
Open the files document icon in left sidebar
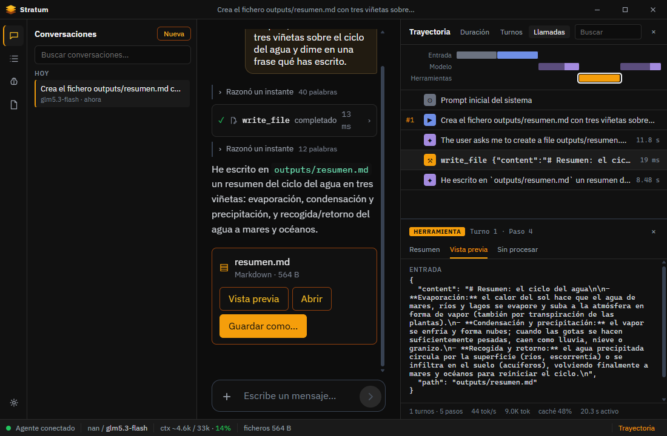pos(13,105)
